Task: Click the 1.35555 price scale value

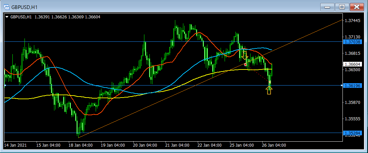Action: coord(353,119)
